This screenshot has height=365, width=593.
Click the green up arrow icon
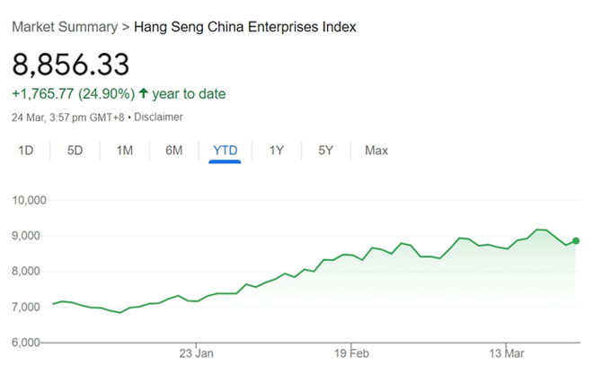coord(144,93)
